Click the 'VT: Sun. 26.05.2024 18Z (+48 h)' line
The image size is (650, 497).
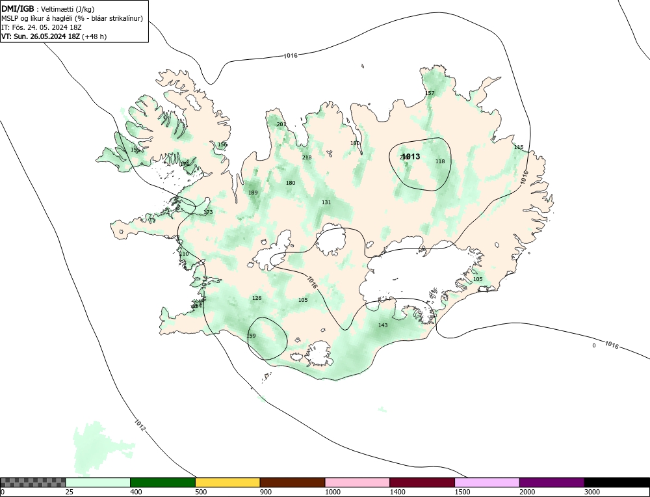click(54, 36)
